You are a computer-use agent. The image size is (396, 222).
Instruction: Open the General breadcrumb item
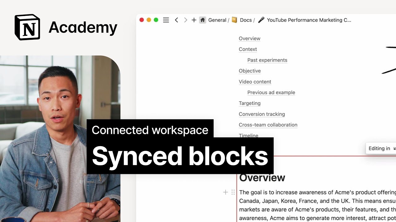[217, 20]
